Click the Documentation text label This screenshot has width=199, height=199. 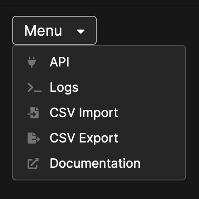click(x=95, y=163)
